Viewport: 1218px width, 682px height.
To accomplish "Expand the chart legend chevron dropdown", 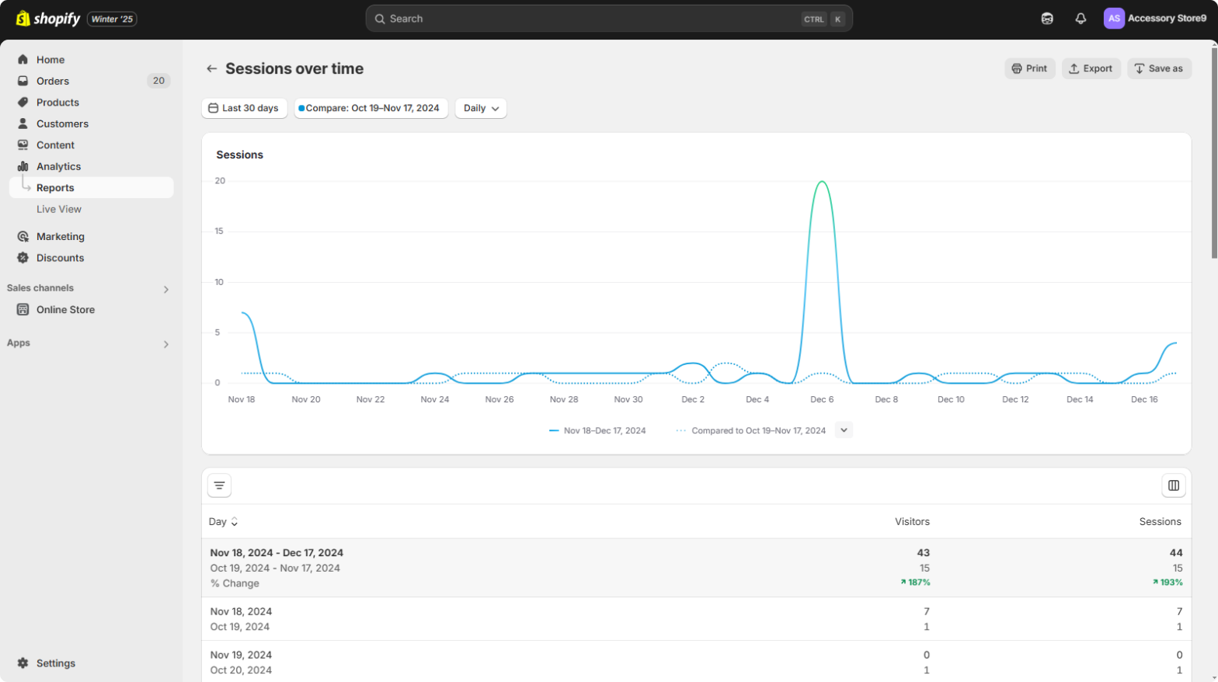I will 844,430.
